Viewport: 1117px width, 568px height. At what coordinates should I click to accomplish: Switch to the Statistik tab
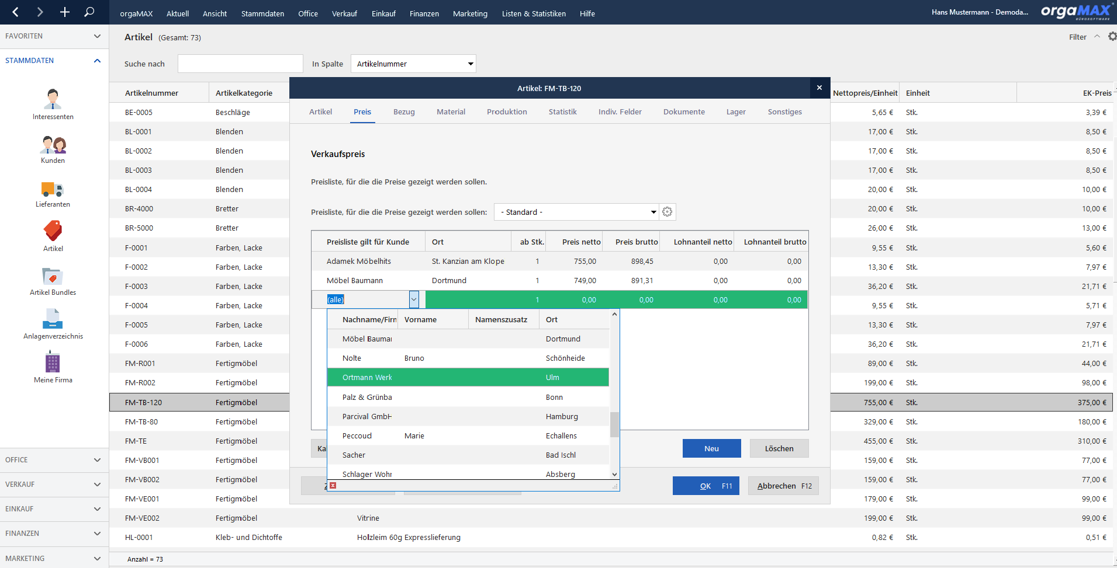coord(562,111)
